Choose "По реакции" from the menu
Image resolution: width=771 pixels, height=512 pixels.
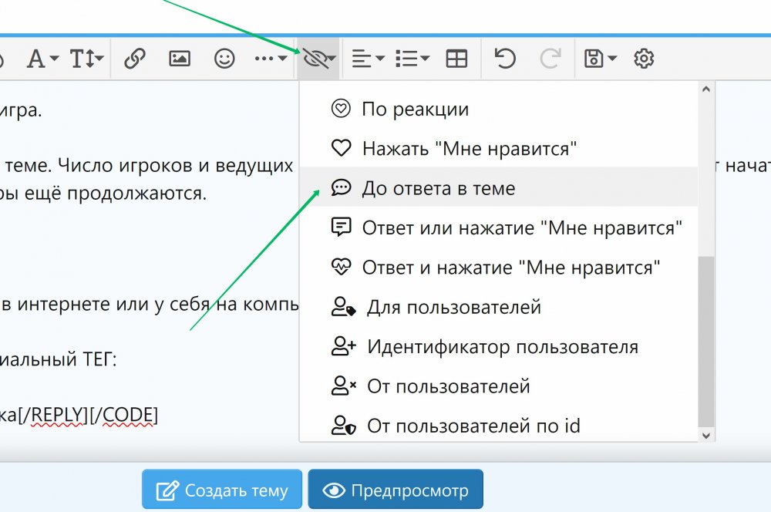[415, 109]
